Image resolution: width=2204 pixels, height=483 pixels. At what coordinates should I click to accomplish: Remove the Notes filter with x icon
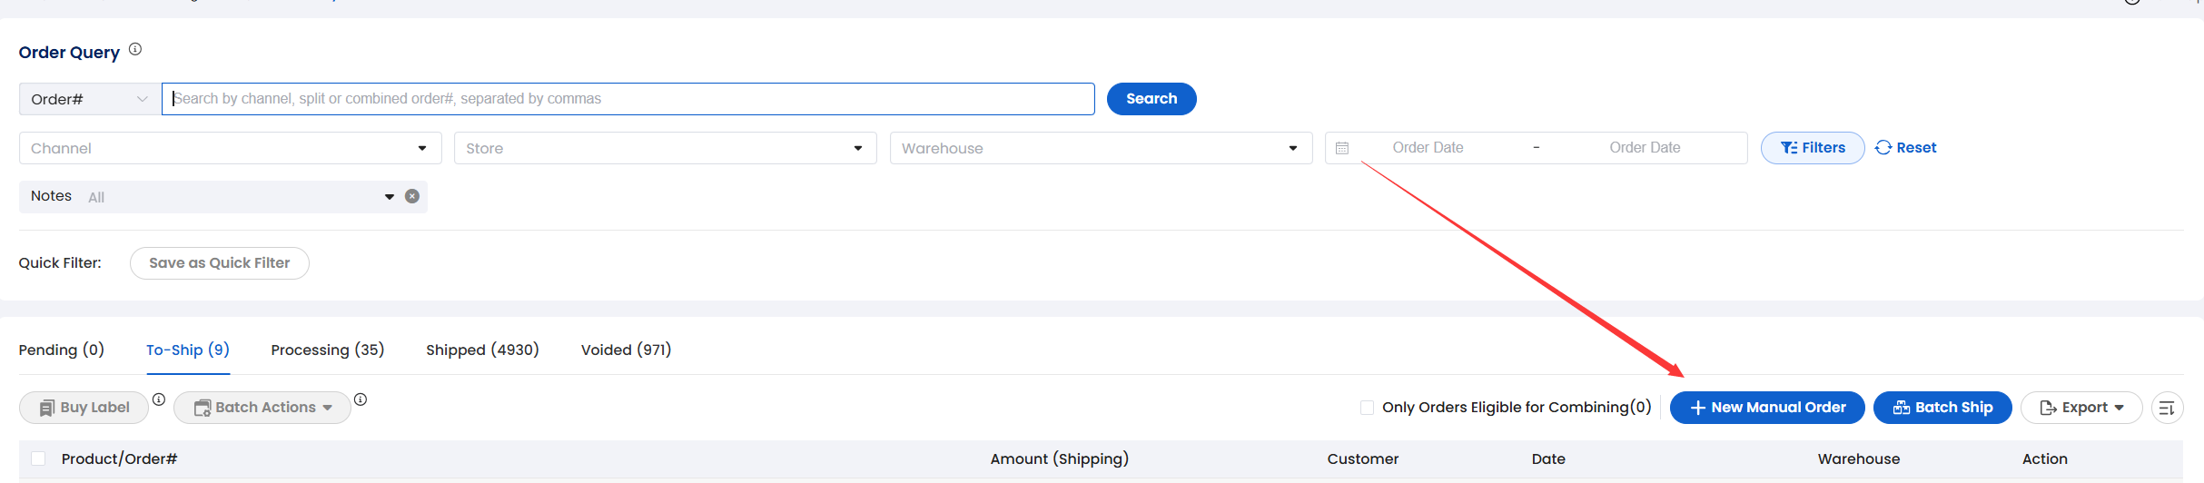(412, 196)
